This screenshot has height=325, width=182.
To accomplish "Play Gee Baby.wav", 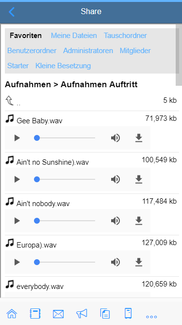I will click(17, 138).
